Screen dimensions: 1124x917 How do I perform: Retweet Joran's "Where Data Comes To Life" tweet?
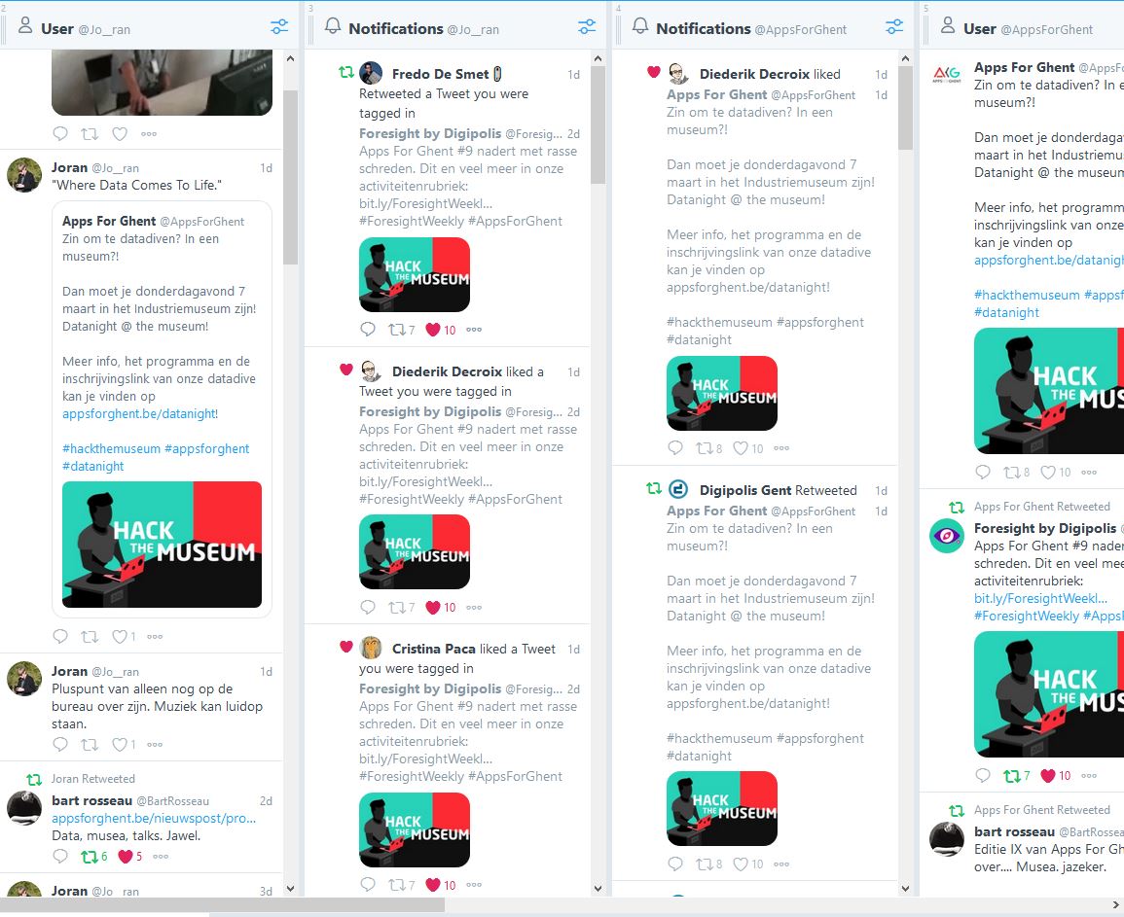click(90, 636)
